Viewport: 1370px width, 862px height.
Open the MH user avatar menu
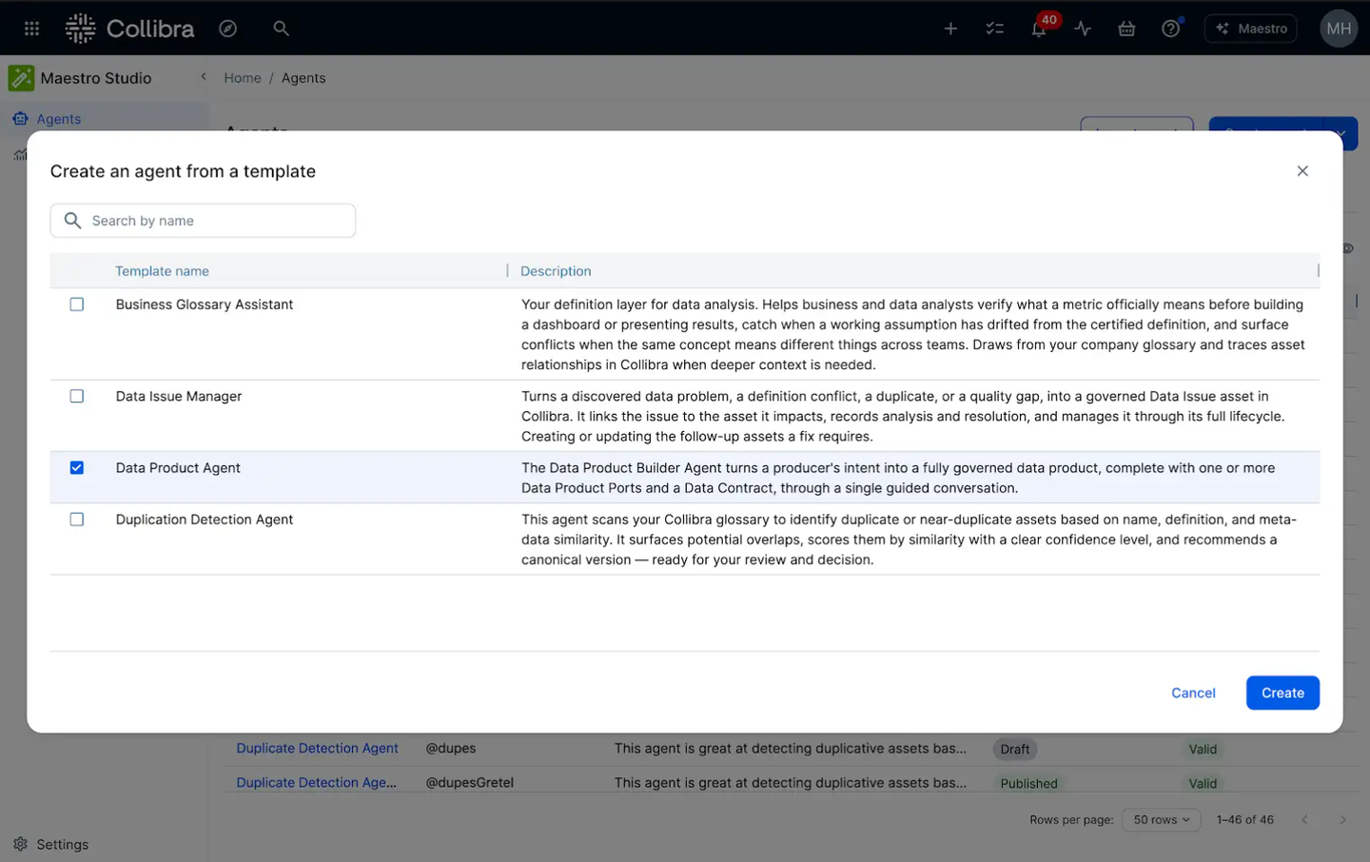(1339, 29)
